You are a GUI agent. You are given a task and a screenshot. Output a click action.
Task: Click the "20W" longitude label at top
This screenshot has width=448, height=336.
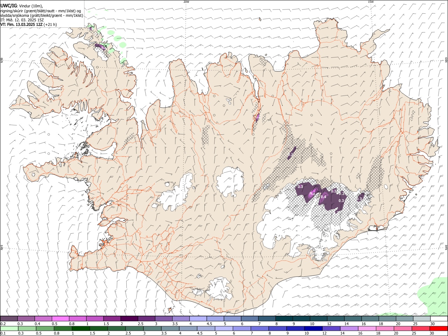[186, 2]
